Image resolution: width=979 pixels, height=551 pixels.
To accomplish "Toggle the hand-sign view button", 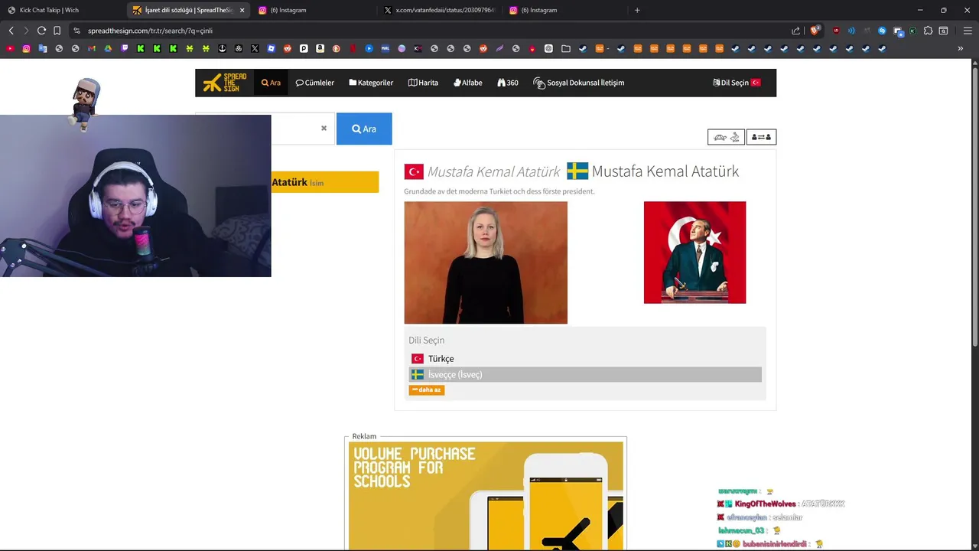I will (726, 137).
